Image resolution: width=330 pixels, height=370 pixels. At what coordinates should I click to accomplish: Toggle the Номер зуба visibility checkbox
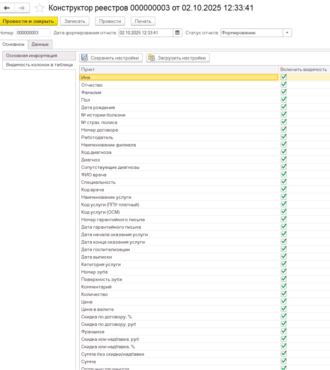click(x=284, y=272)
